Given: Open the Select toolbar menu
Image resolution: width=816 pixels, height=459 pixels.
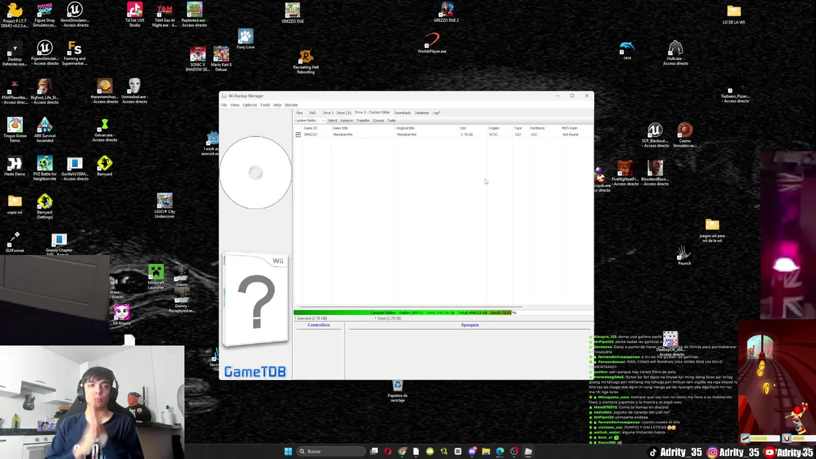Looking at the screenshot, I should [x=332, y=120].
